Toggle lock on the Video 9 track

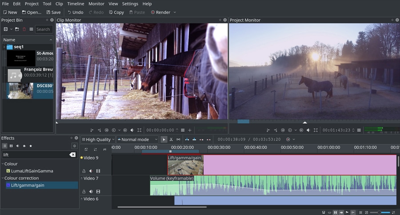pos(84,171)
